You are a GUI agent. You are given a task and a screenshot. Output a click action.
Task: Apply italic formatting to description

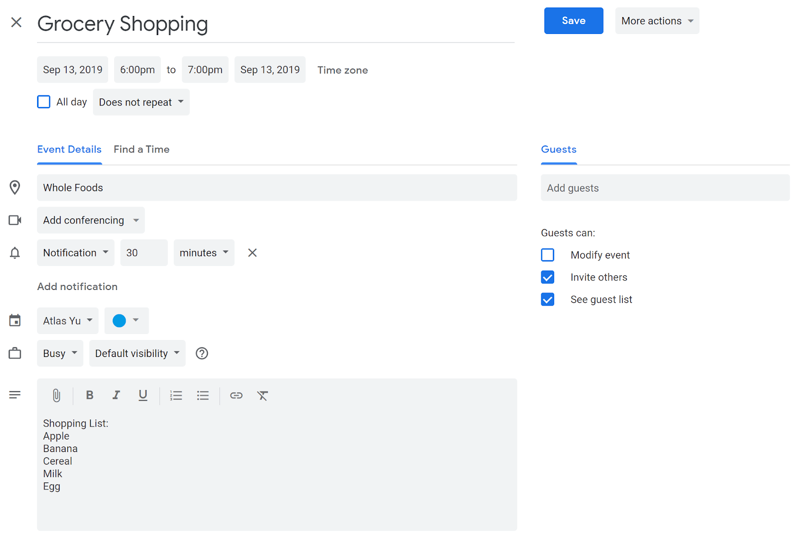tap(116, 395)
